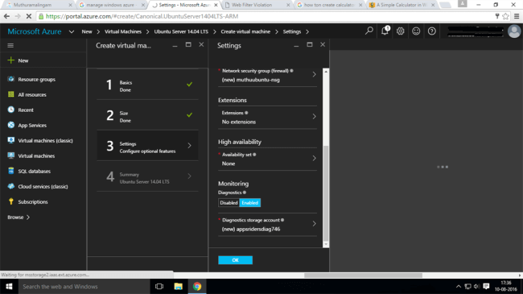Open the Azure portal search magnifier
Image resolution: width=523 pixels, height=294 pixels.
point(369,31)
